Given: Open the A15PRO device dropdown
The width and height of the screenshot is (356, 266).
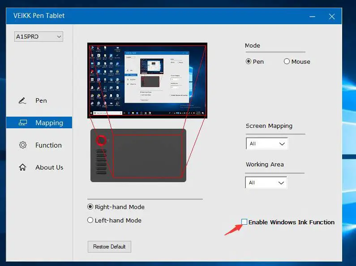Looking at the screenshot, I should click(x=39, y=37).
